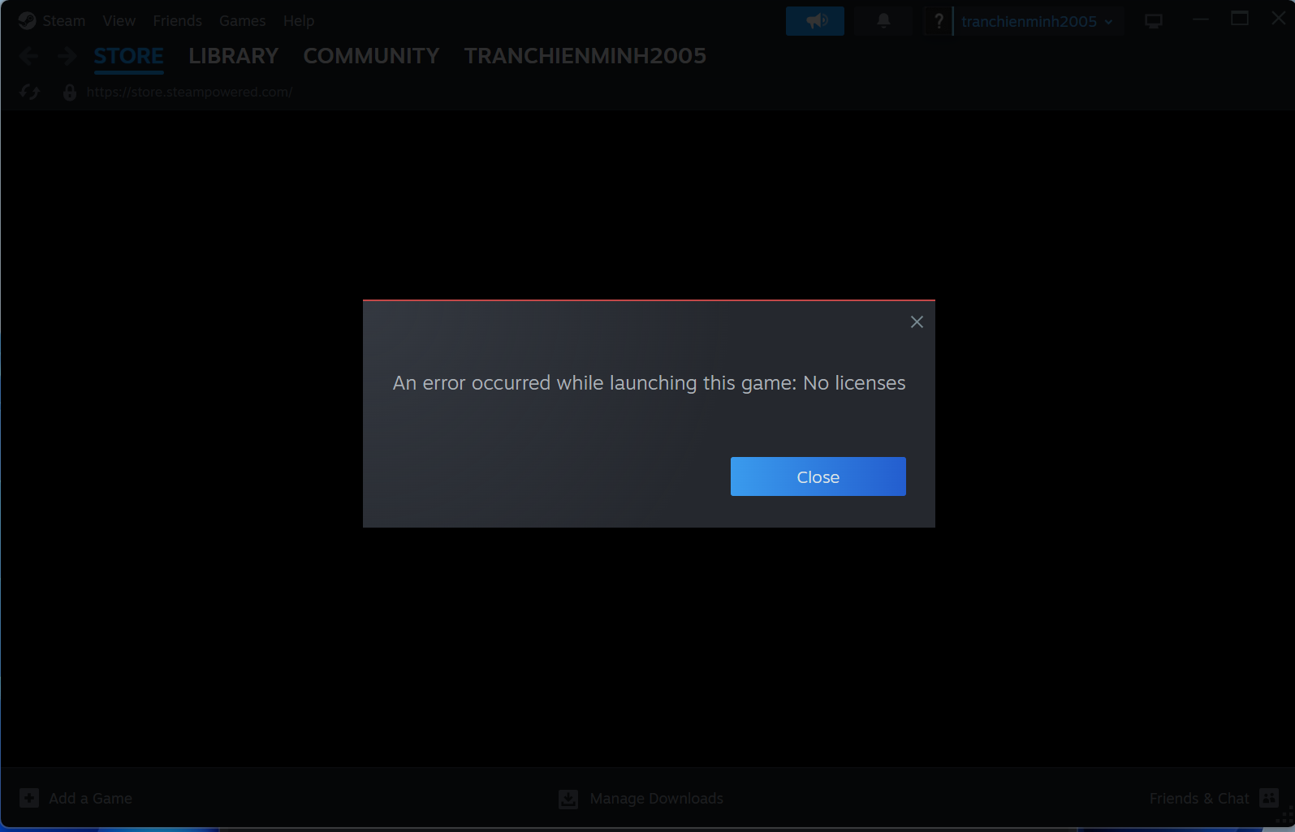The width and height of the screenshot is (1295, 832).
Task: Open the View menu
Action: coord(119,21)
